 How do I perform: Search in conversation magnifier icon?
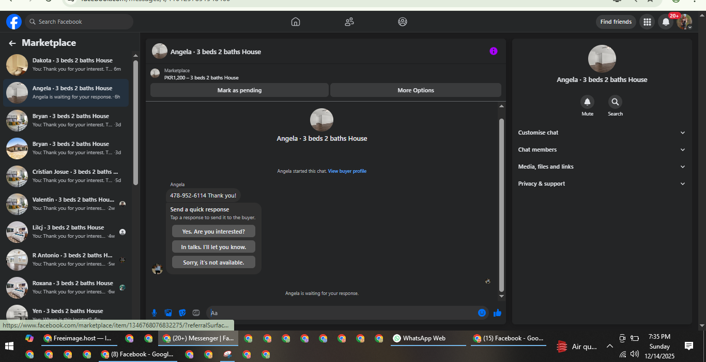[615, 102]
